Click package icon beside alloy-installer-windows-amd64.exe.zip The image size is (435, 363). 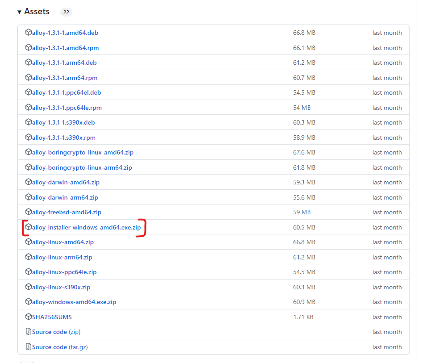point(29,227)
